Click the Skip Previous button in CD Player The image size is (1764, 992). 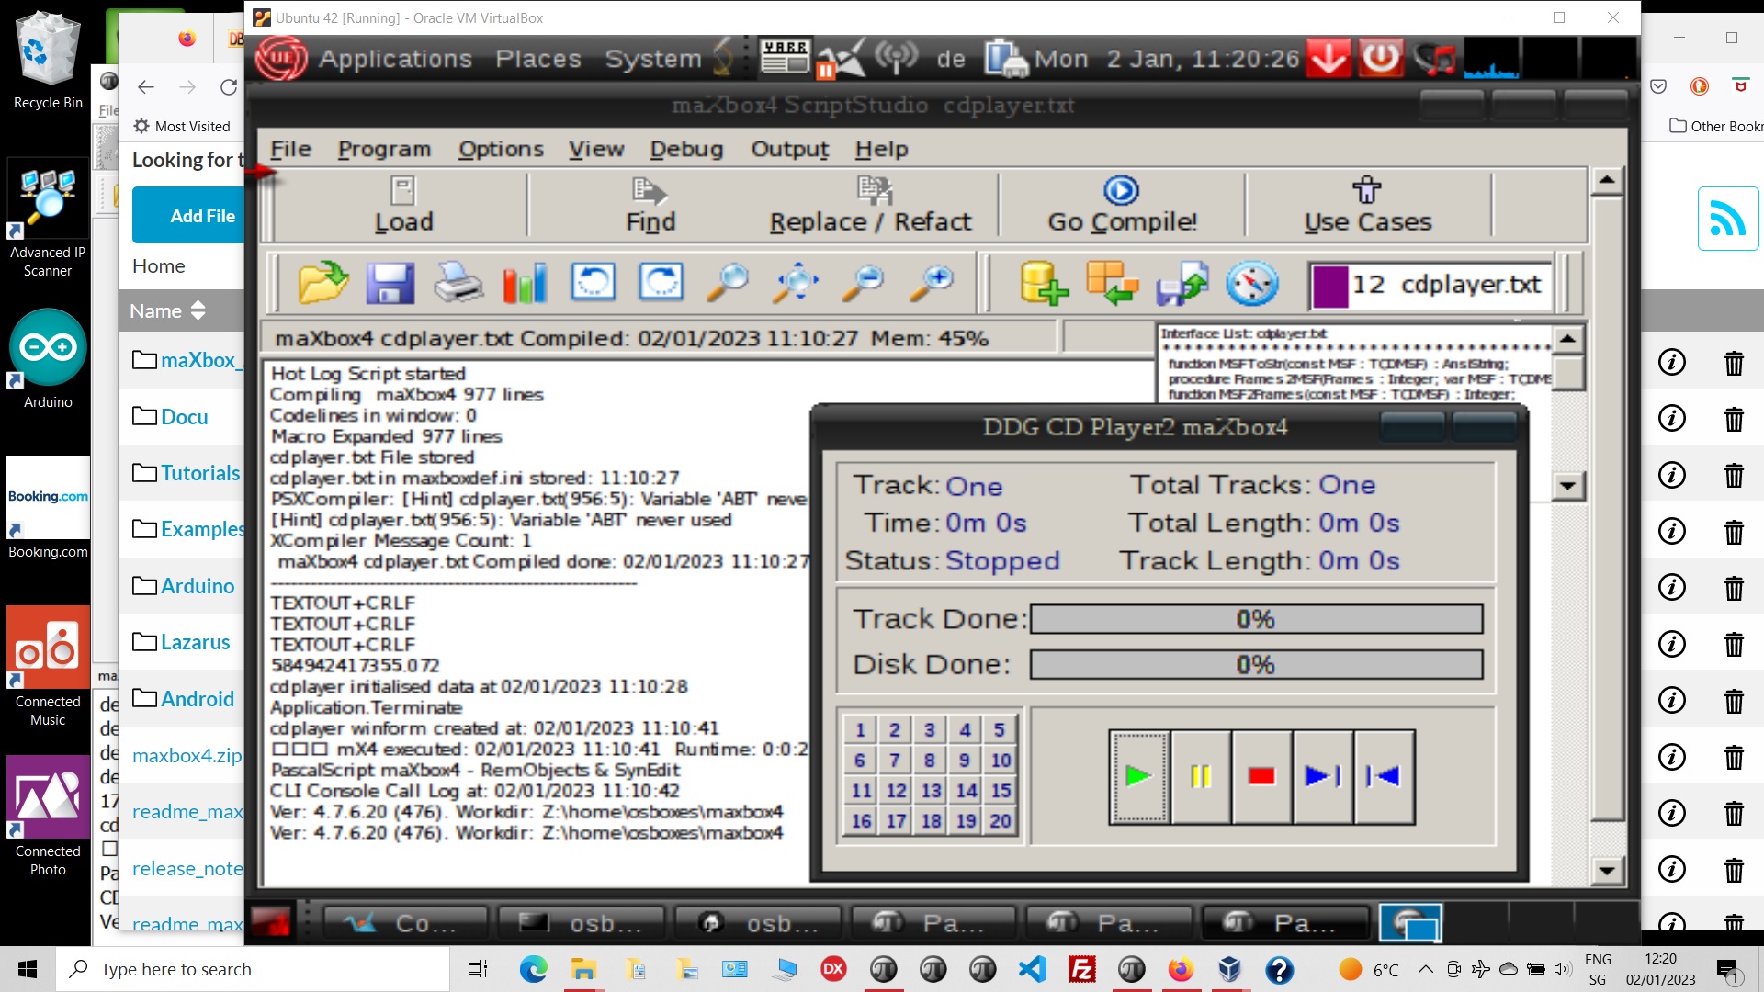[1385, 778]
